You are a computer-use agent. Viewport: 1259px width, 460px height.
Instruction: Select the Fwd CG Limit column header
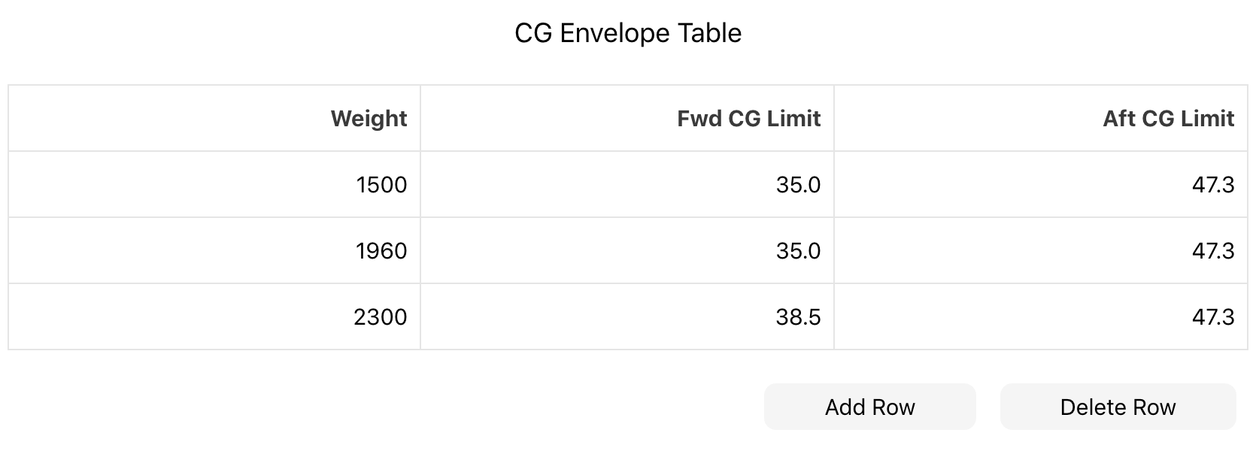[x=627, y=118]
